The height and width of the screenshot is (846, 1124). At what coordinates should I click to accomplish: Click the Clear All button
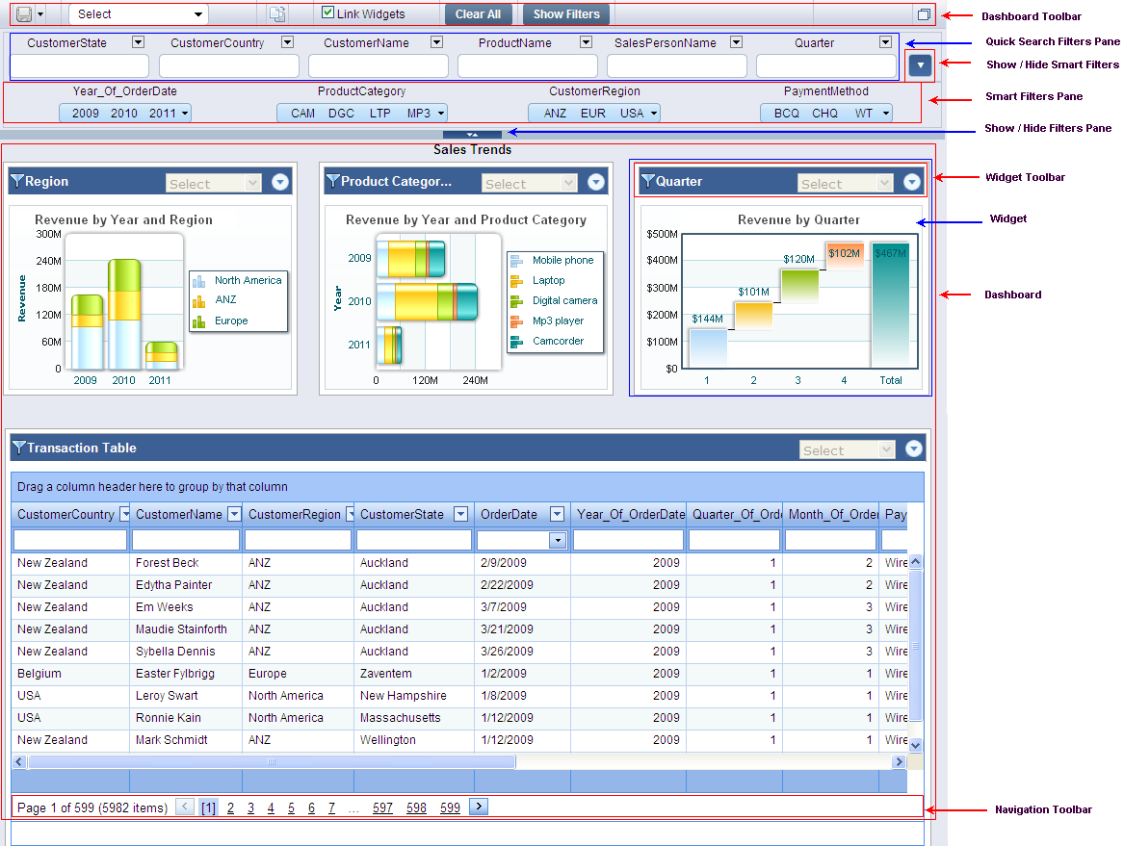click(478, 14)
